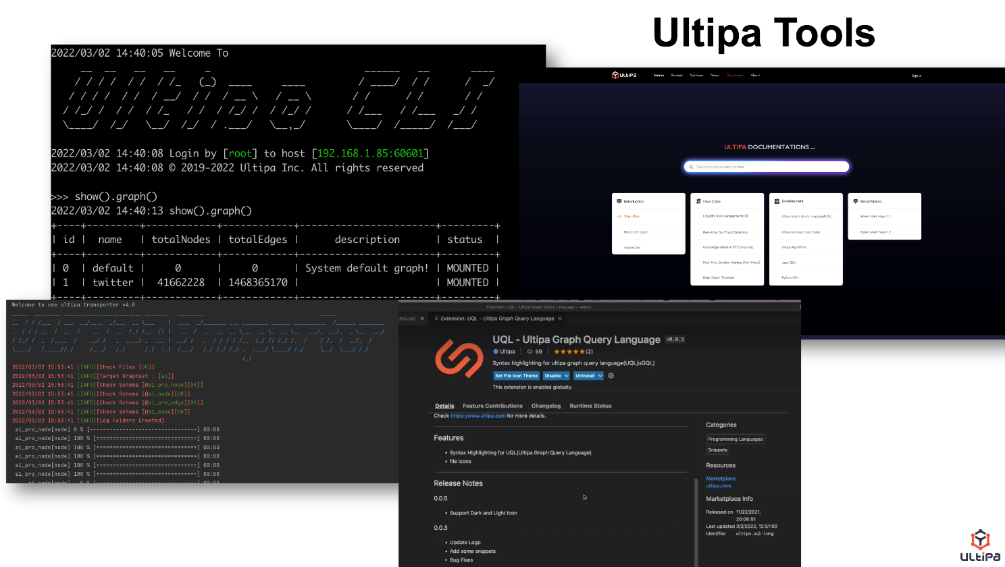
Task: Open Ultipa Manager User Guide document
Action: point(801,232)
